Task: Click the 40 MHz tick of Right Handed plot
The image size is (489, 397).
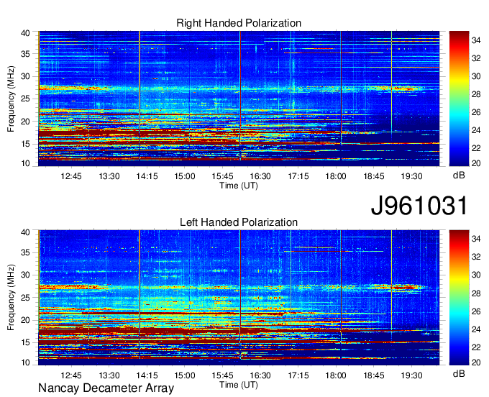Action: [x=26, y=33]
